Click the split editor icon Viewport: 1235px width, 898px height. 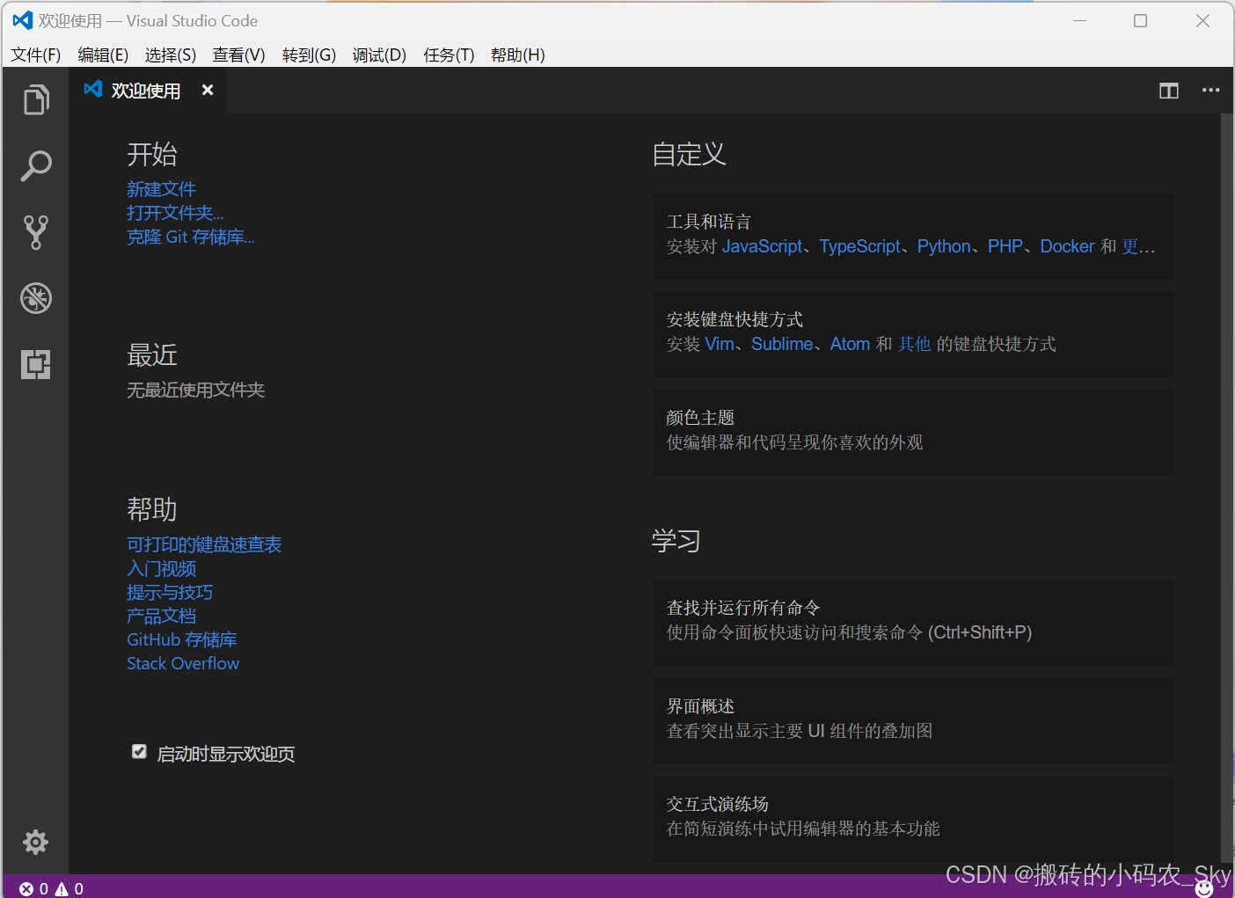pos(1169,91)
